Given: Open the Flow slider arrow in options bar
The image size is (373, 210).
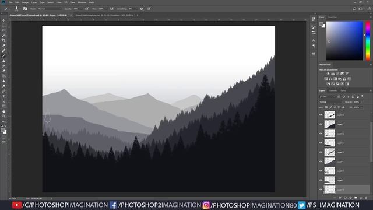Looking at the screenshot, I should [106, 9].
